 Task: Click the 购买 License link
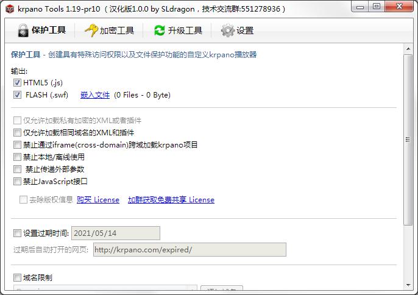(98, 200)
